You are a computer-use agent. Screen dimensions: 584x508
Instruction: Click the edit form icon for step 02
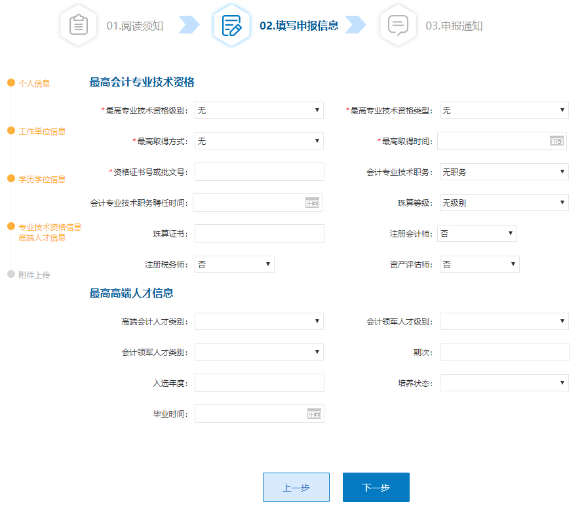(231, 26)
